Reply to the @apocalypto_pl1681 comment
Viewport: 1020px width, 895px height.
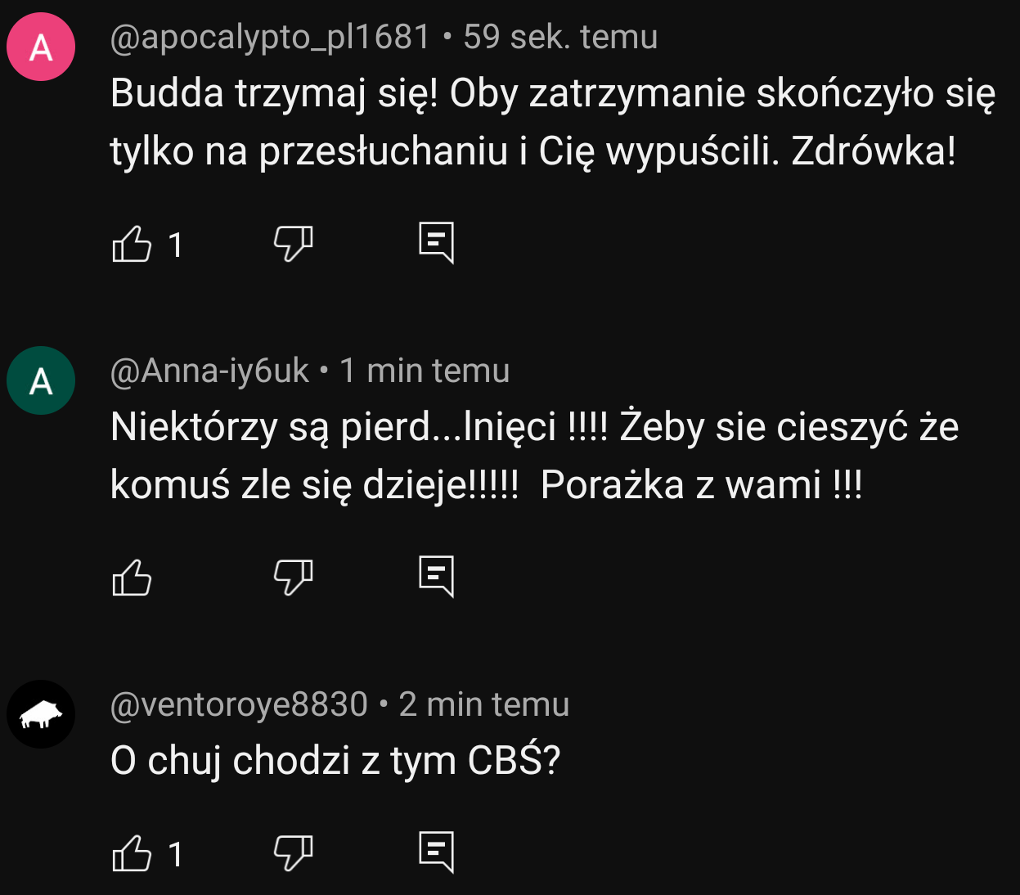point(436,243)
